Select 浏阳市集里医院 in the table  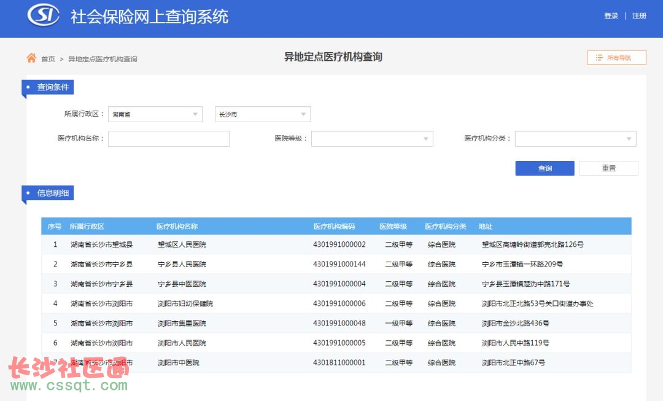pos(182,323)
